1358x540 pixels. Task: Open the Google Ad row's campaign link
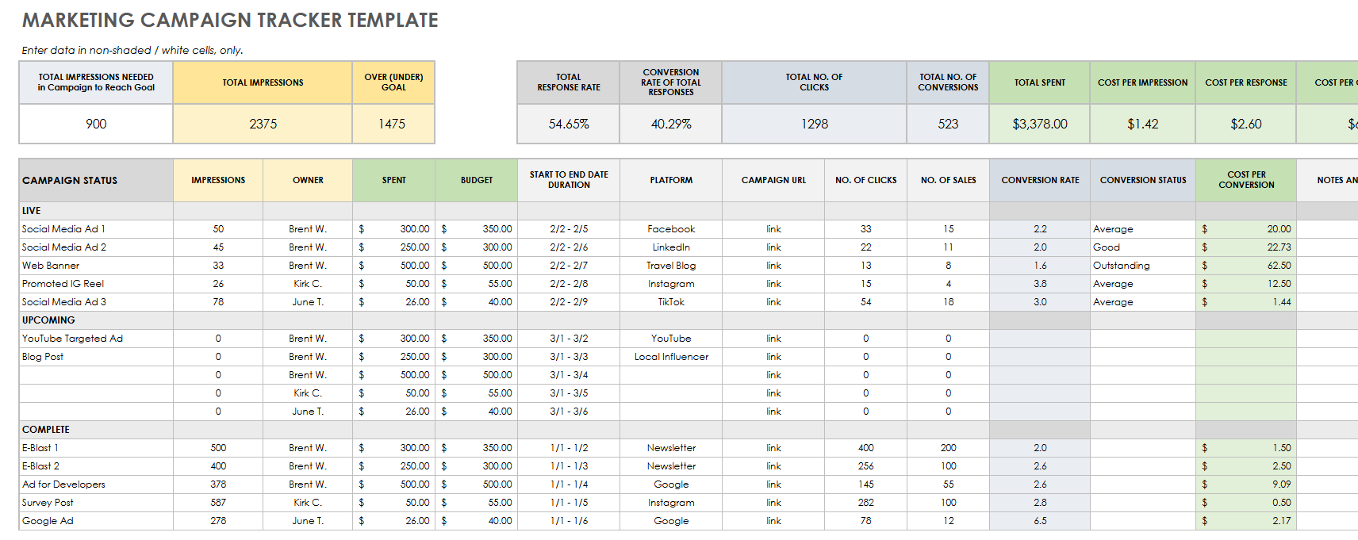point(773,521)
